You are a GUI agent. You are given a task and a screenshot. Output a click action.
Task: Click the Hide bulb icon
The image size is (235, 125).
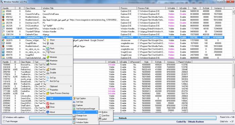pyautogui.click(x=48, y=44)
